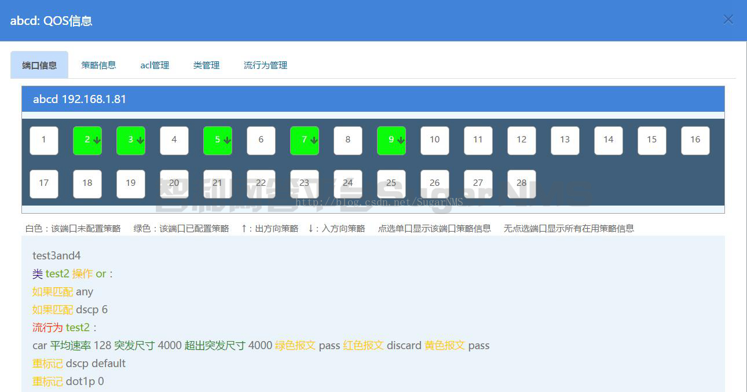Select port 15

652,141
